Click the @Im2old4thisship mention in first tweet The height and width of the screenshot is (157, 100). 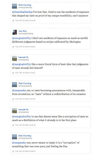point(22,12)
